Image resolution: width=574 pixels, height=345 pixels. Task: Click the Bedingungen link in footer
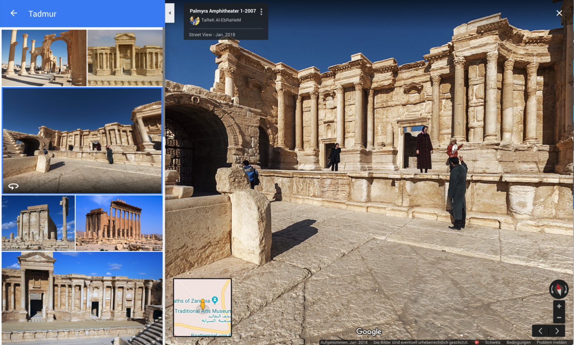point(518,342)
